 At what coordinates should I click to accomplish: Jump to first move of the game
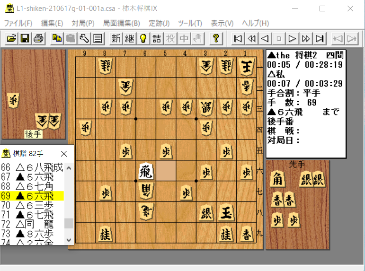(x=239, y=38)
